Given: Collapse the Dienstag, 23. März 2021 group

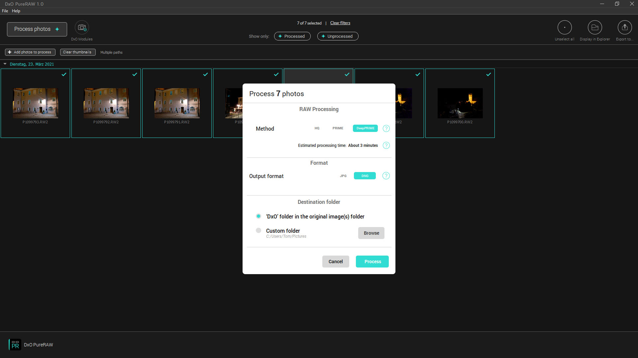Looking at the screenshot, I should click(x=5, y=64).
